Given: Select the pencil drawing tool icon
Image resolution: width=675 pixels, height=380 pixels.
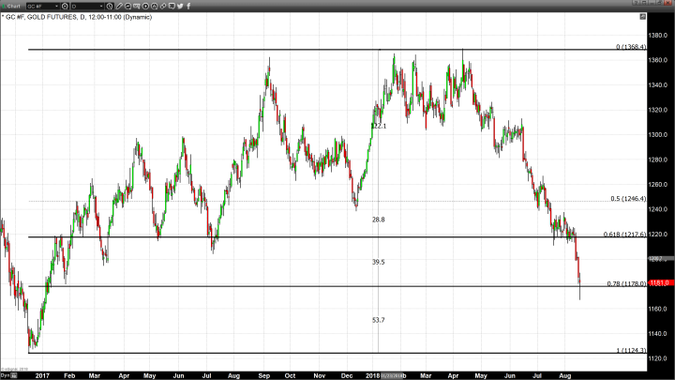Looking at the screenshot, I should point(119,6).
